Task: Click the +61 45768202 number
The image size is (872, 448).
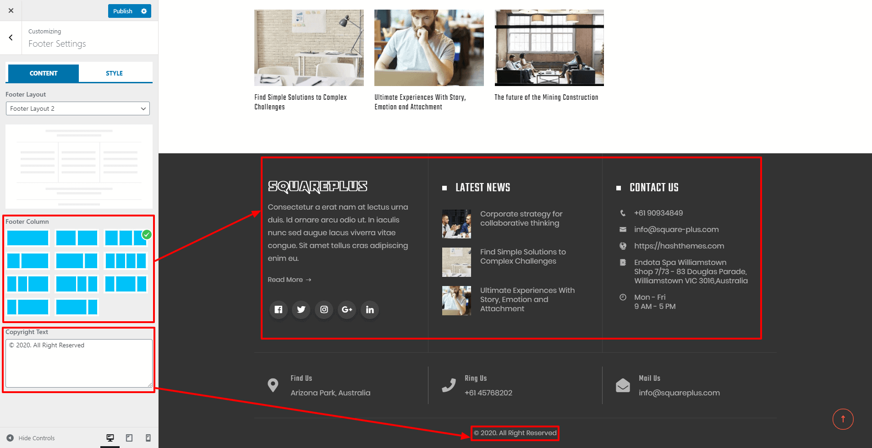Action: point(488,393)
